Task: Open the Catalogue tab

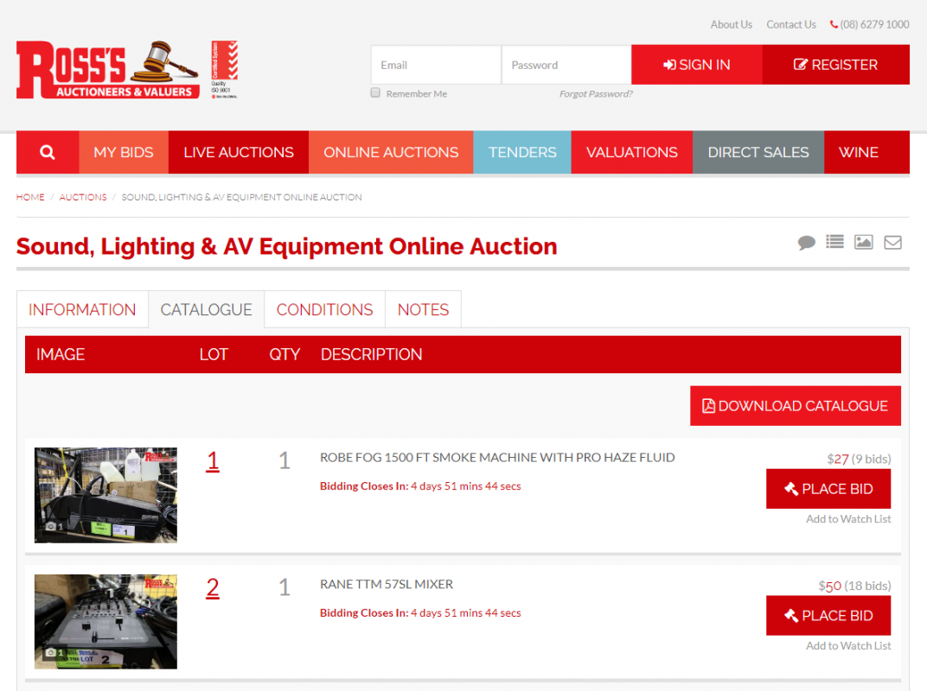Action: 206,309
